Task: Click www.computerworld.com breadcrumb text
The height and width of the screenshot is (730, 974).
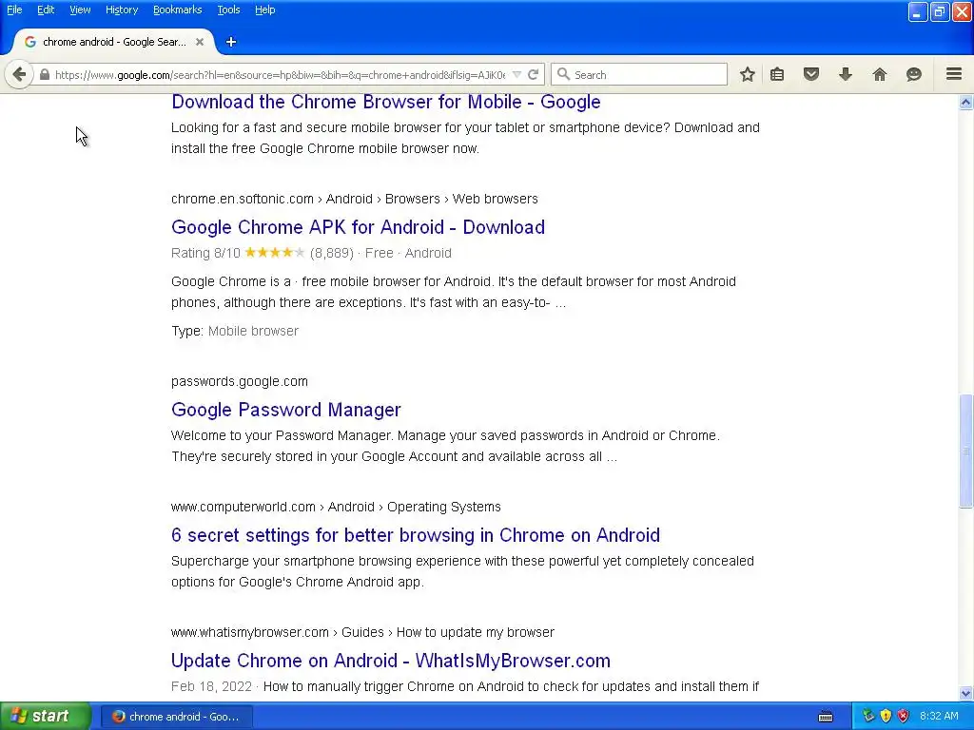Action: (336, 507)
